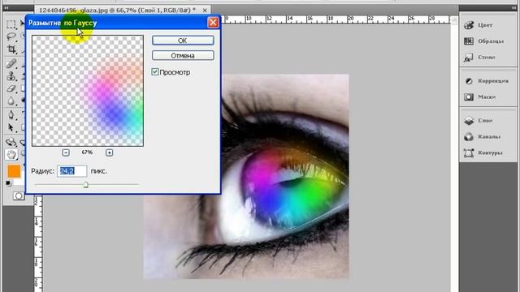
Task: Zoom in the blur preview with plus
Action: click(109, 152)
